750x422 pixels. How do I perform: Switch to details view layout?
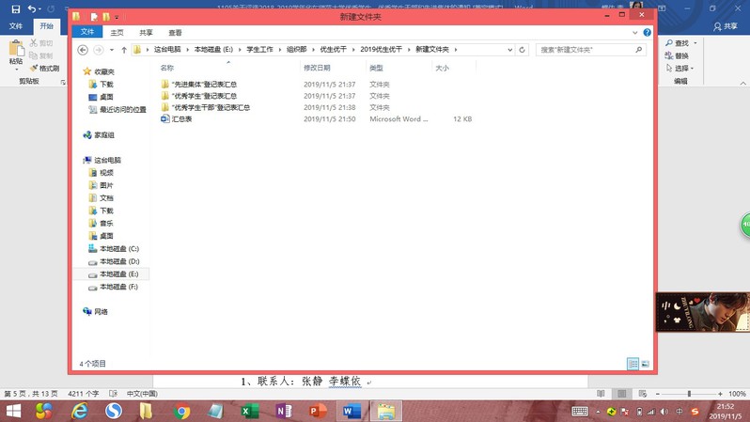(633, 364)
